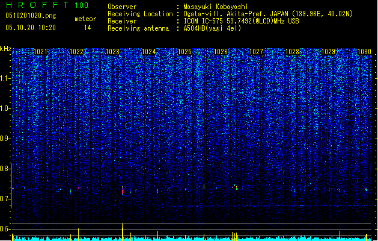Image resolution: width=378 pixels, height=241 pixels.
Task: Click the 1029 time marker
Action: pyautogui.click(x=328, y=52)
